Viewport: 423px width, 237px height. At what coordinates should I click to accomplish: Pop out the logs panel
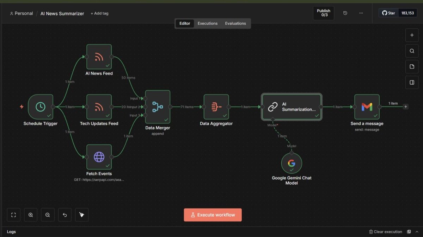pos(409,232)
